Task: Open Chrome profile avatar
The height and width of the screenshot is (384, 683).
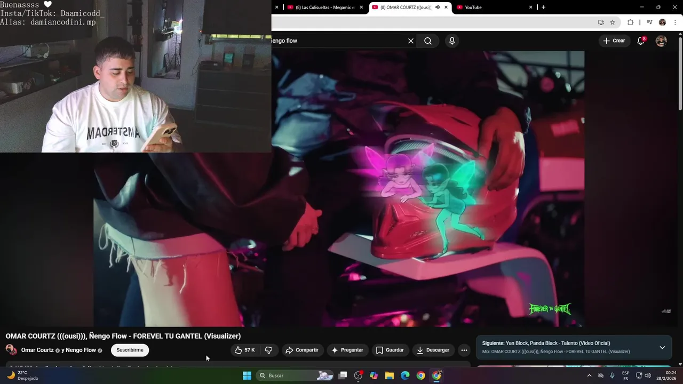Action: (x=662, y=22)
